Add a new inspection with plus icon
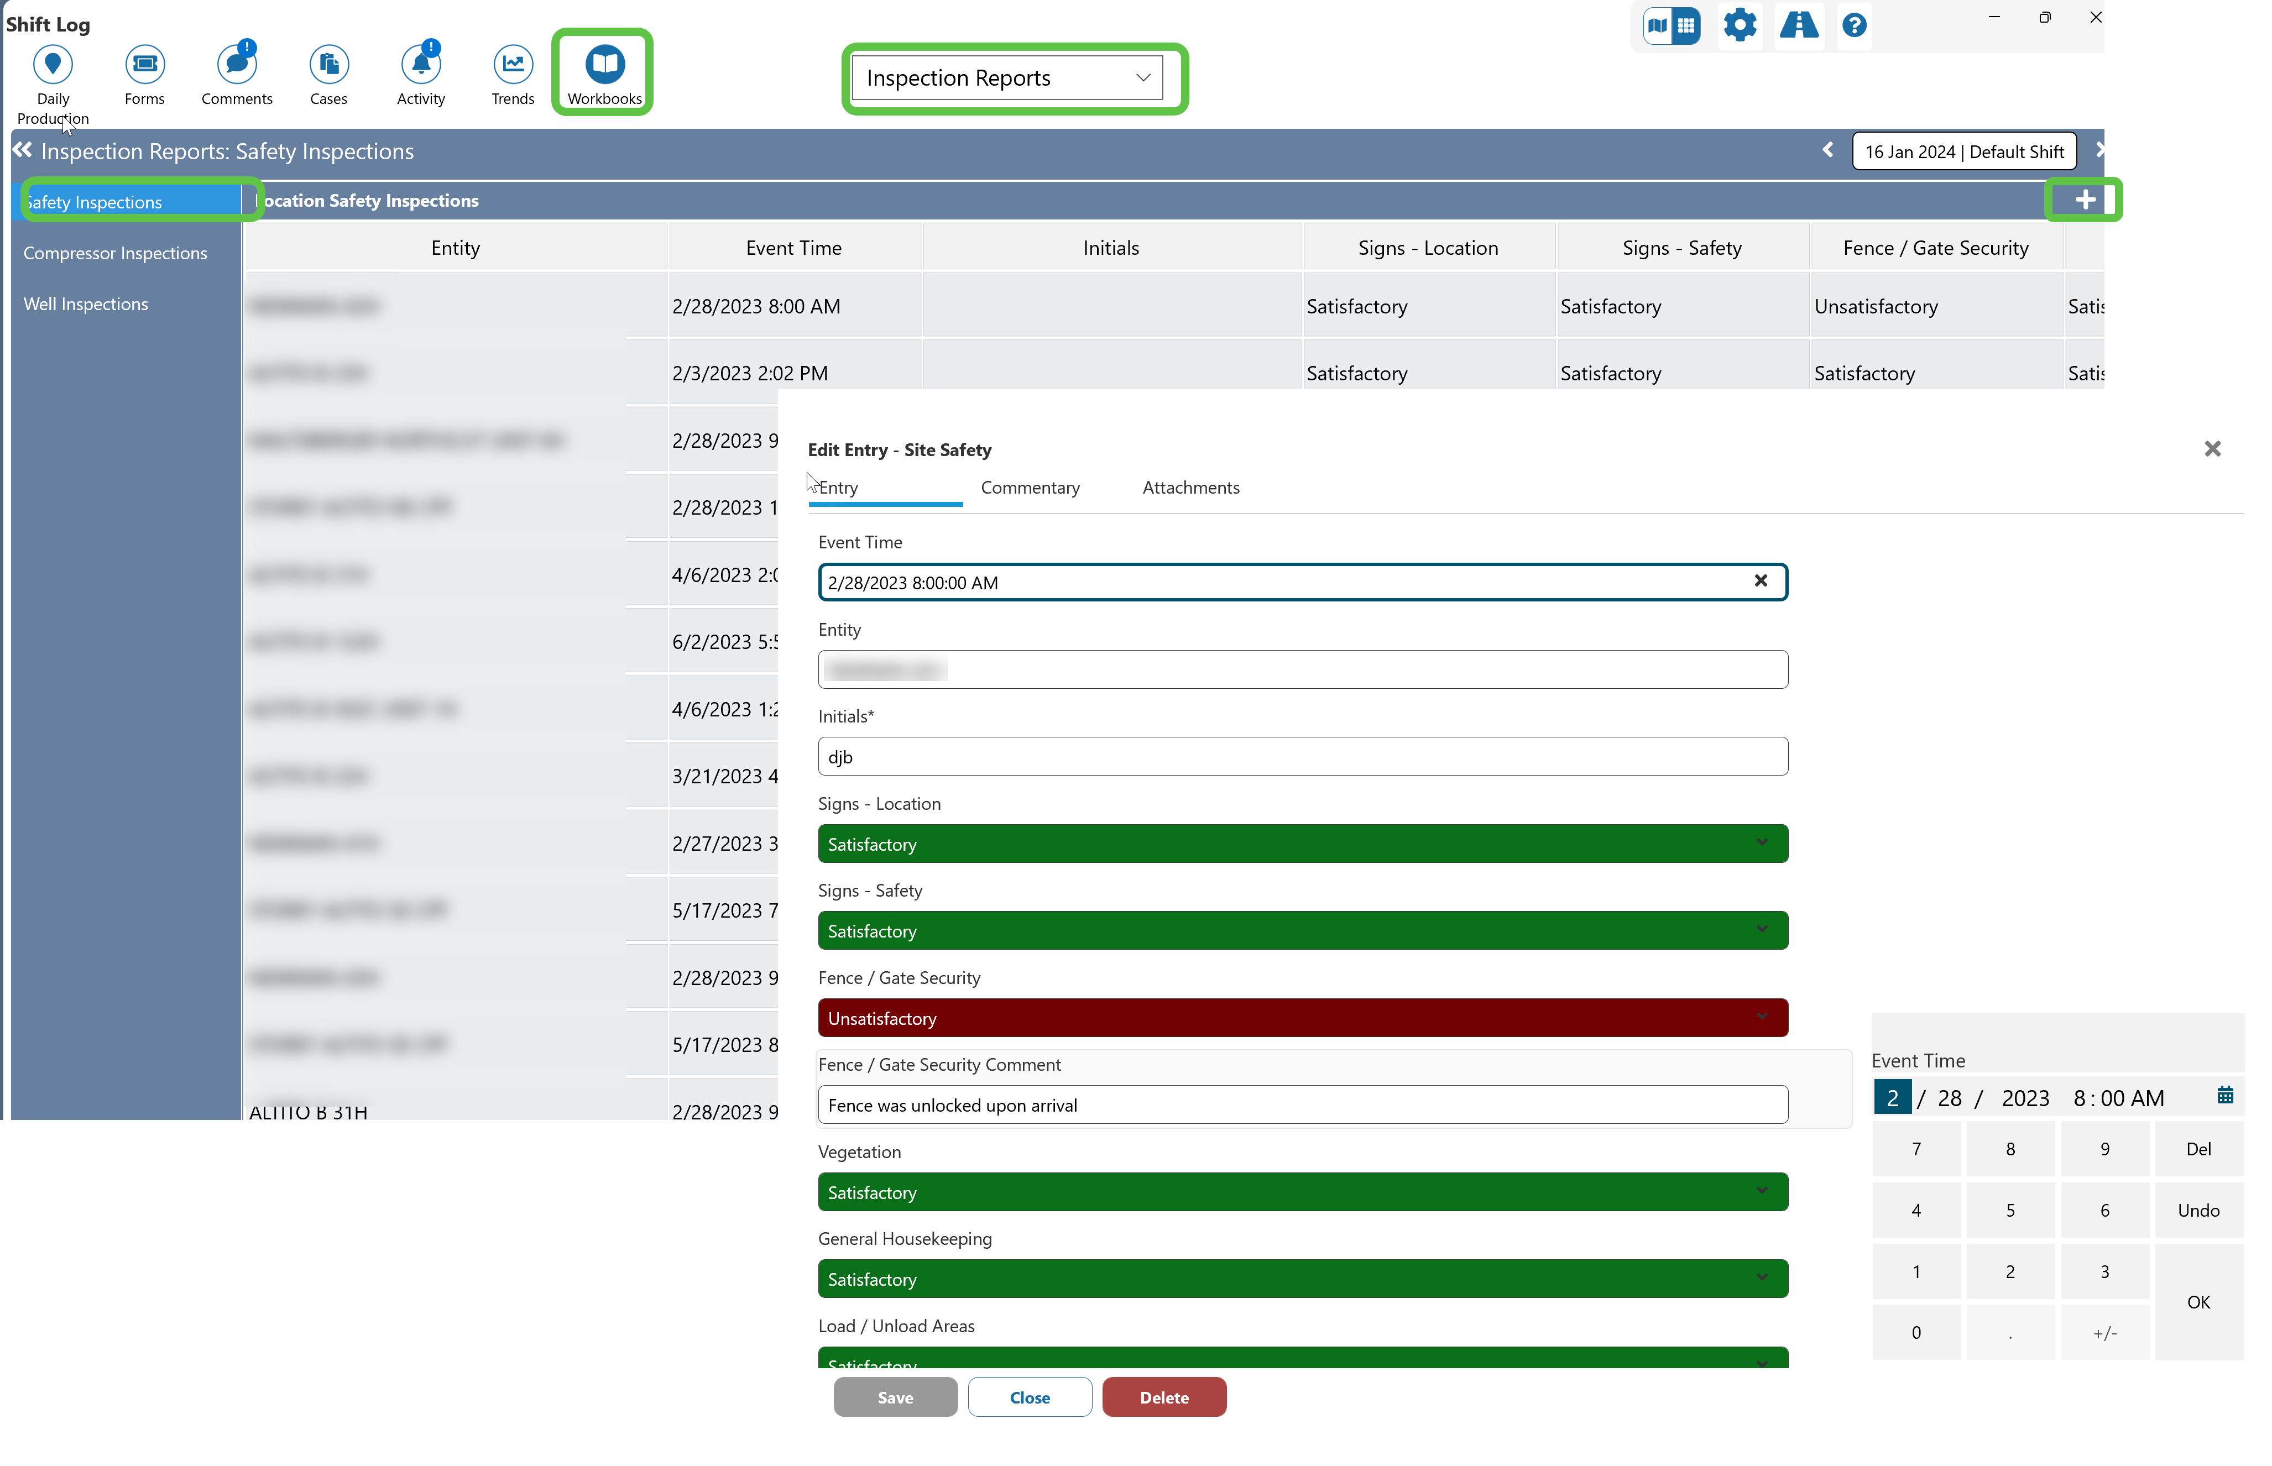The image size is (2272, 1466). (2085, 200)
